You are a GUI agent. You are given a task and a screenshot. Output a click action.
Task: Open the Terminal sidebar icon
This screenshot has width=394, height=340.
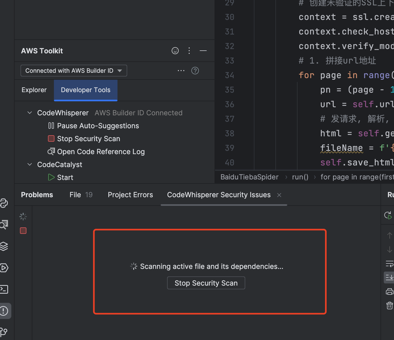[x=4, y=289]
